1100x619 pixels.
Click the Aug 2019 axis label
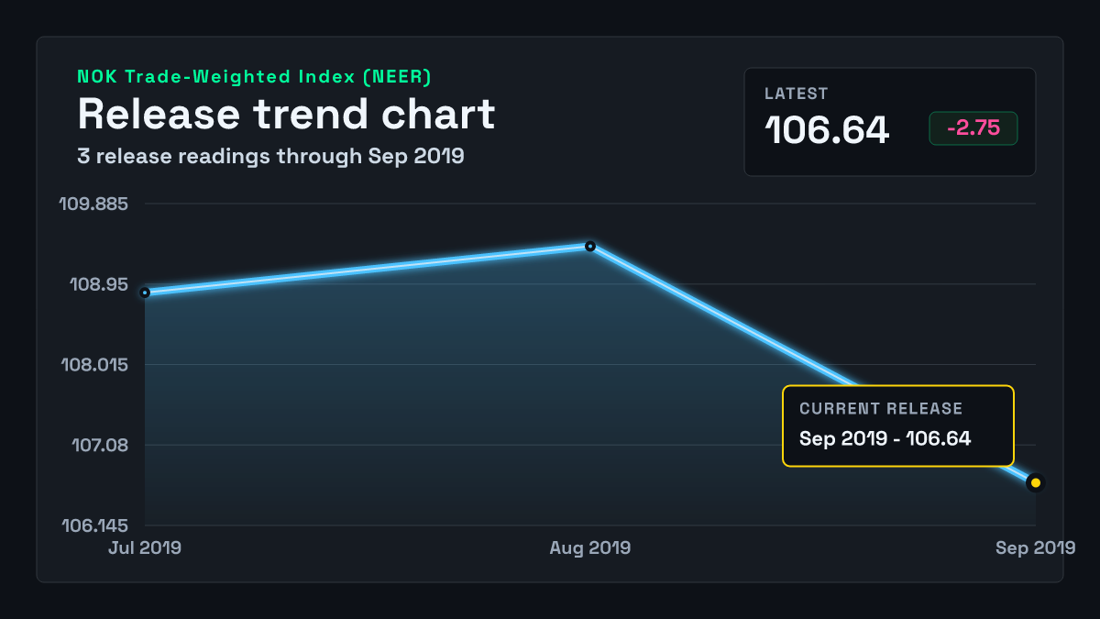coord(590,547)
